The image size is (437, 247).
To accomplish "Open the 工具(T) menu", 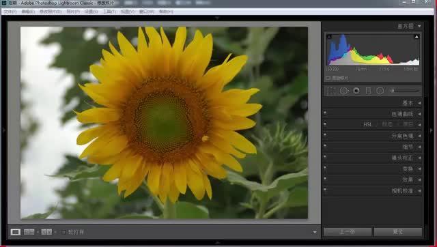I will click(109, 12).
